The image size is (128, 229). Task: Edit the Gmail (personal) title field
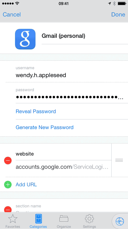[85, 36]
